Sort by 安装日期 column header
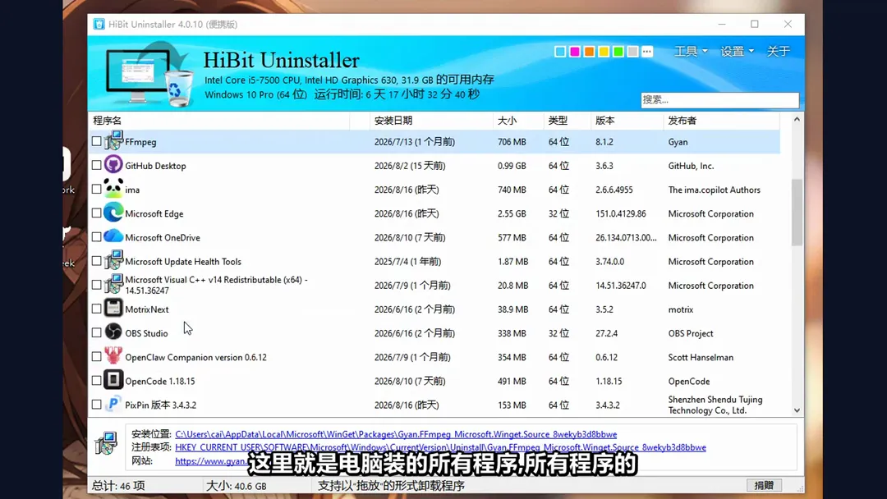This screenshot has width=887, height=499. [432, 121]
